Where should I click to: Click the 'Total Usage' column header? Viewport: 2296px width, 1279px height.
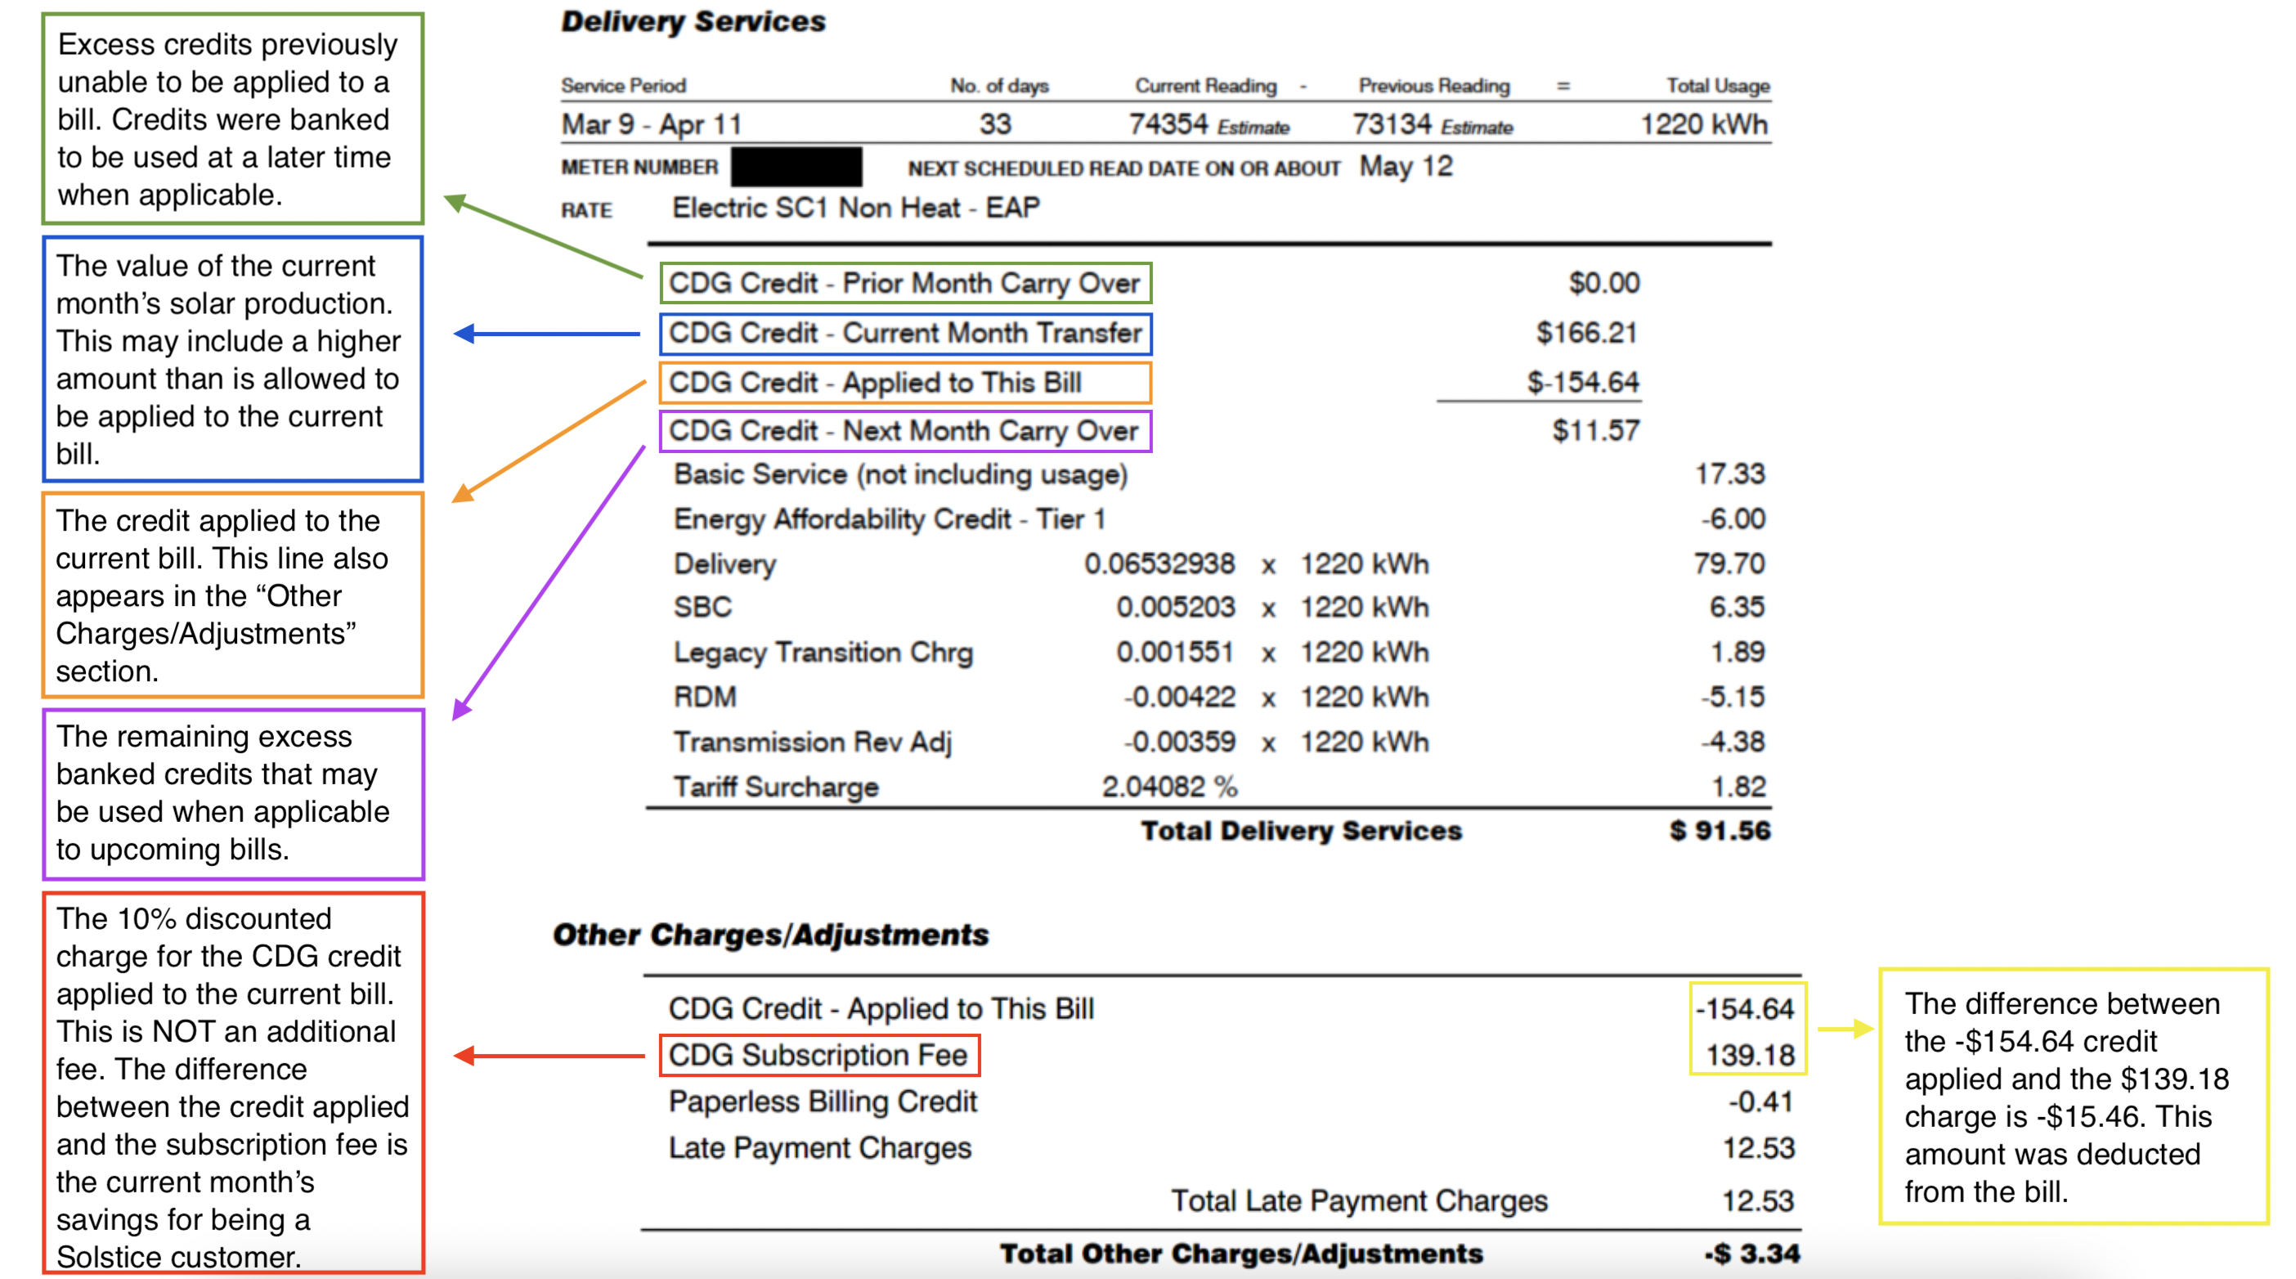point(1718,86)
